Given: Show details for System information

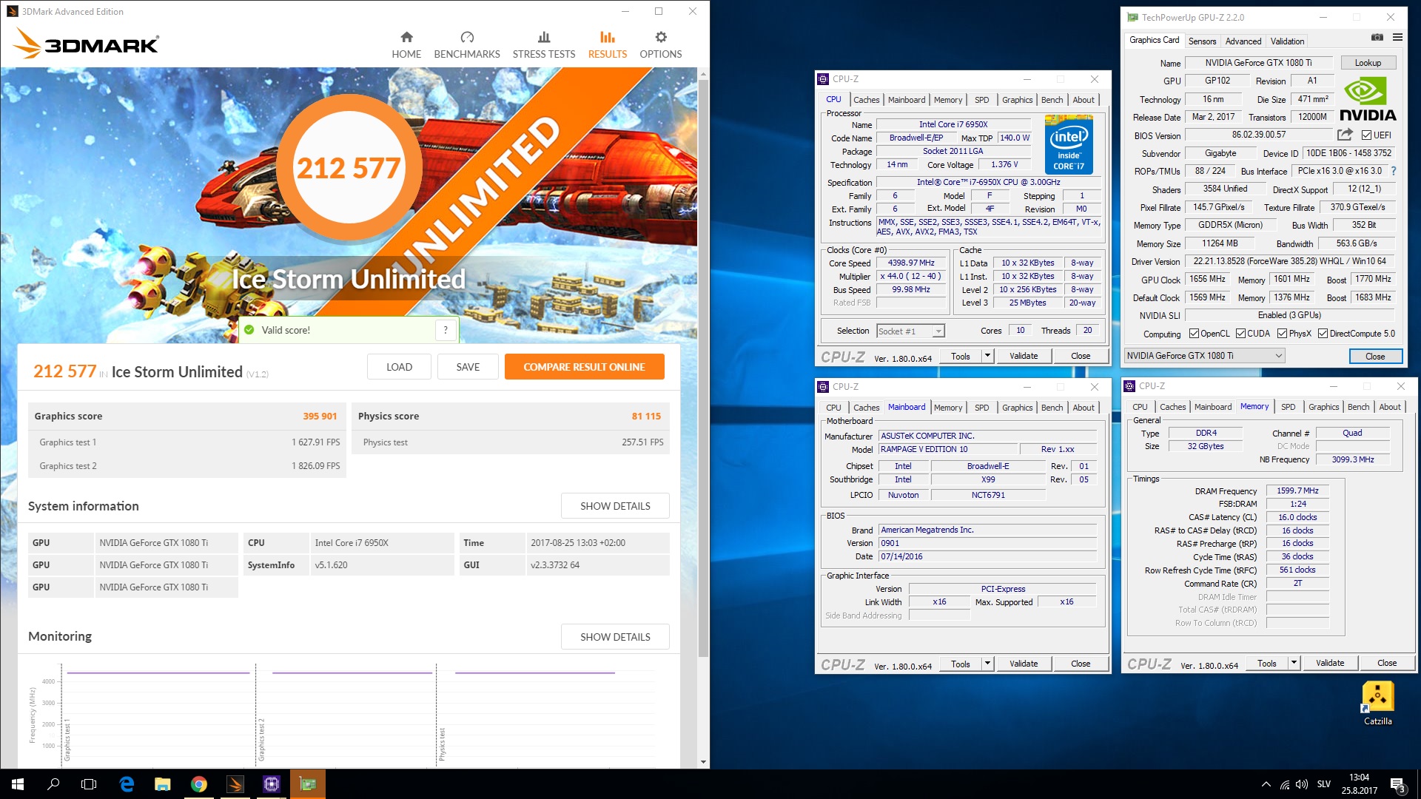Looking at the screenshot, I should click(x=615, y=506).
